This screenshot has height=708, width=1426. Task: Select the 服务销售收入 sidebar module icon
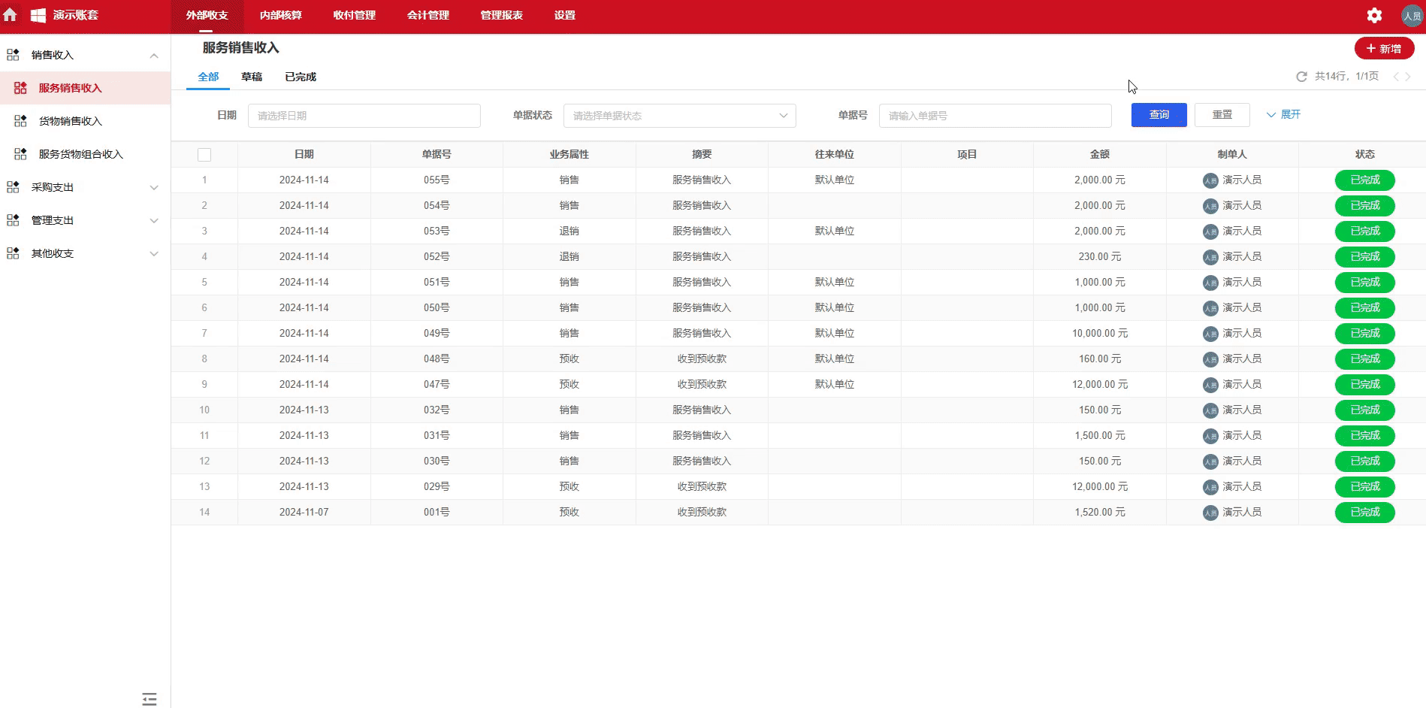tap(20, 87)
